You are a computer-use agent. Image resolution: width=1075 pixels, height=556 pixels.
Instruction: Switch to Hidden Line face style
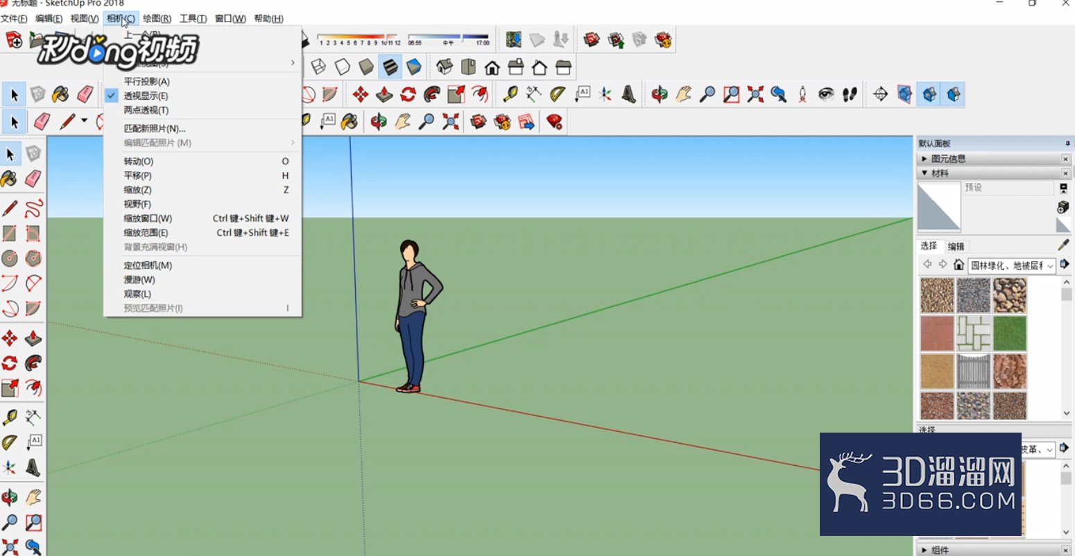tap(343, 67)
